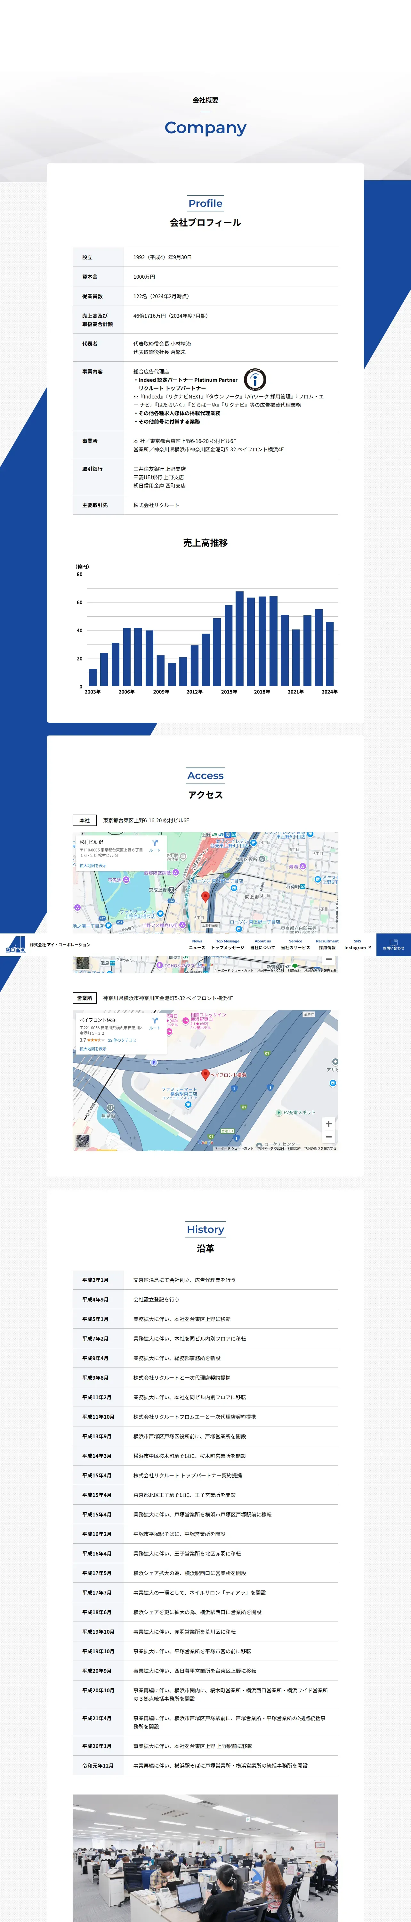This screenshot has width=411, height=1922.
Task: Click the 2003年 bar in the sales chart
Action: tap(93, 678)
